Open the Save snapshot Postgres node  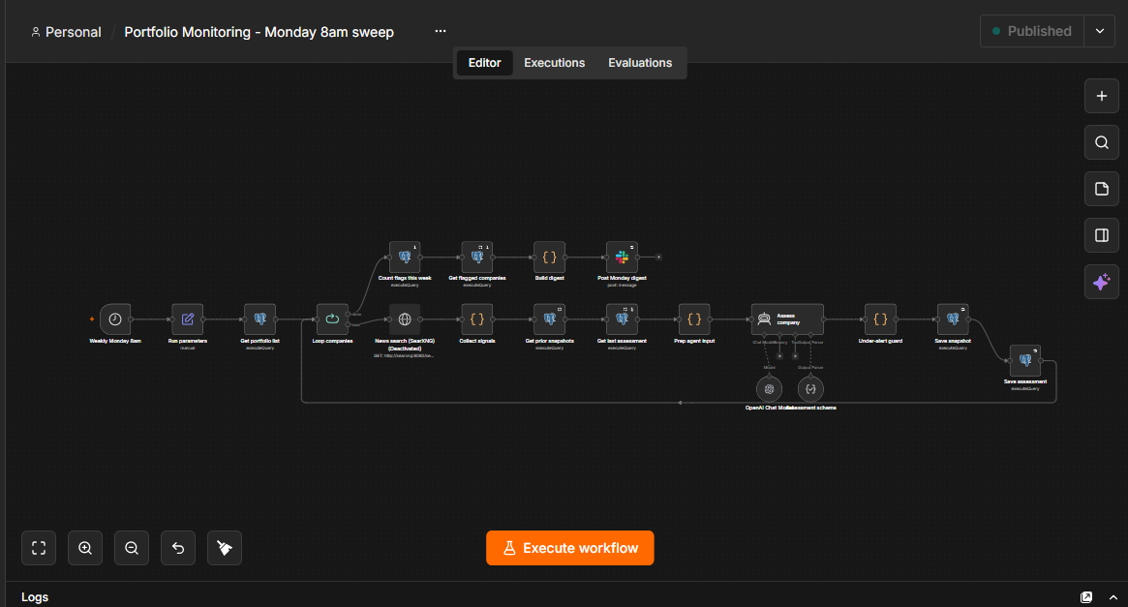click(953, 319)
